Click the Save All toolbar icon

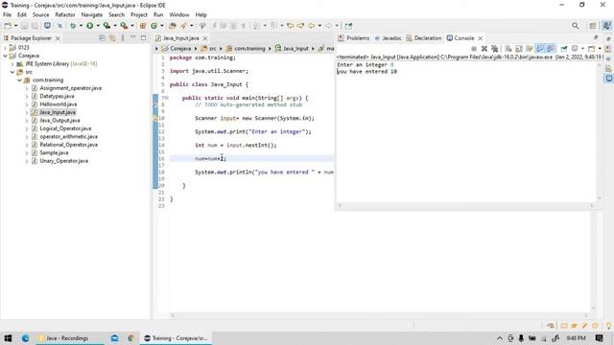(35, 26)
